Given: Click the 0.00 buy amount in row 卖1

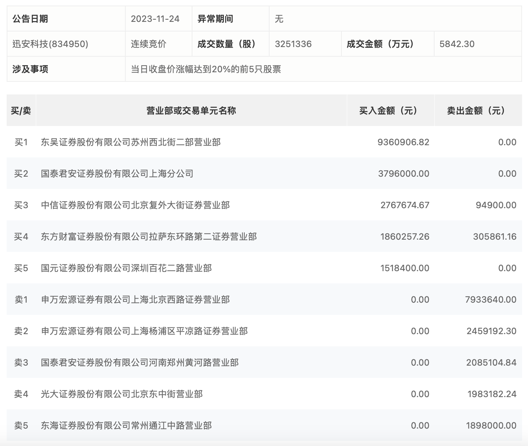Looking at the screenshot, I should click(420, 299).
